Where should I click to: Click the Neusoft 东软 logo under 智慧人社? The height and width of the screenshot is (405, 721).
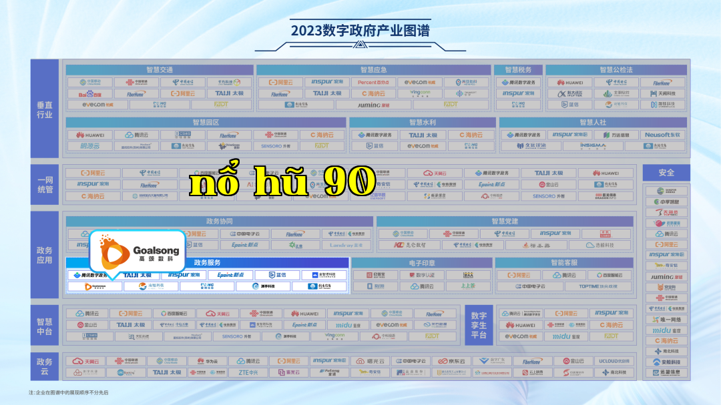663,135
